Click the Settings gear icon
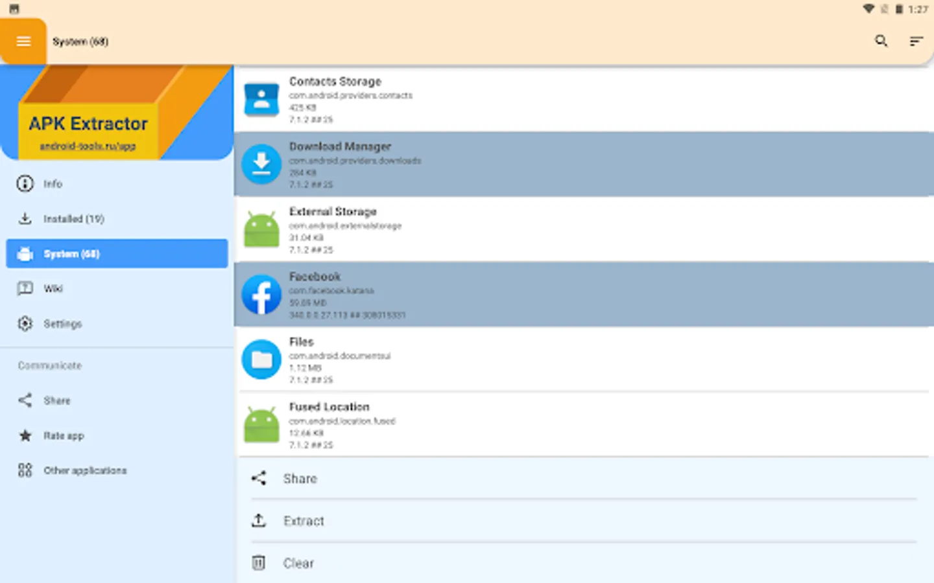Image resolution: width=934 pixels, height=583 pixels. pyautogui.click(x=25, y=323)
